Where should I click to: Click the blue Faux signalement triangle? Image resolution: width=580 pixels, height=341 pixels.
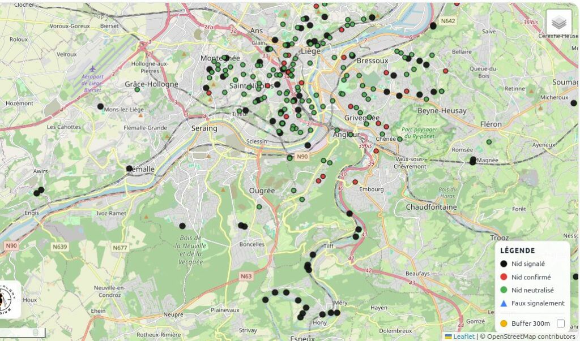point(504,303)
